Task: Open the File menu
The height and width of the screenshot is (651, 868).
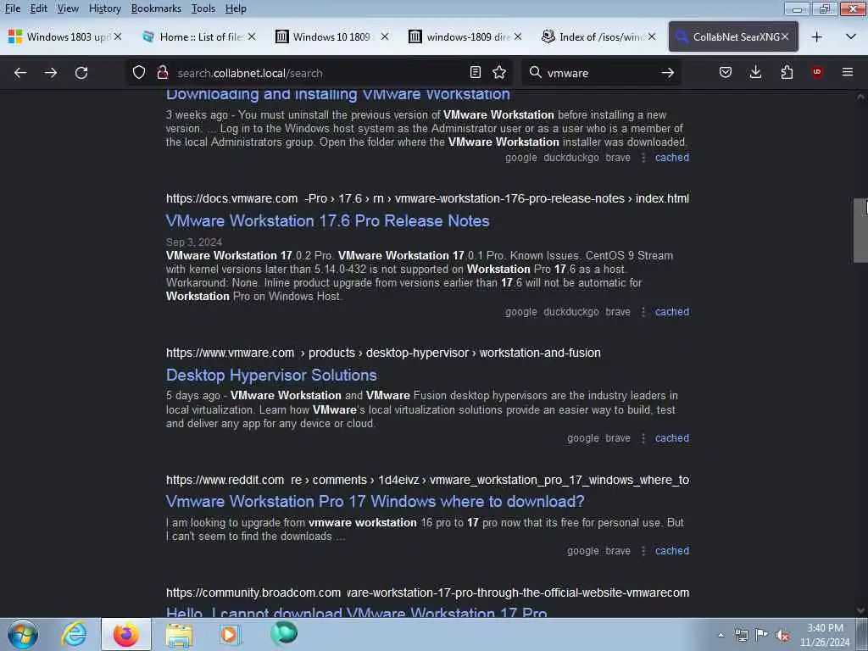Action: pyautogui.click(x=13, y=8)
